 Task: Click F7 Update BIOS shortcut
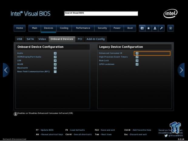(45, 130)
